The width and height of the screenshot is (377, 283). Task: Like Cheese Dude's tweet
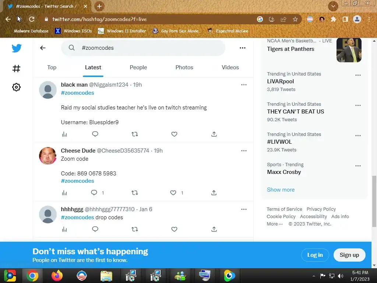pyautogui.click(x=173, y=193)
